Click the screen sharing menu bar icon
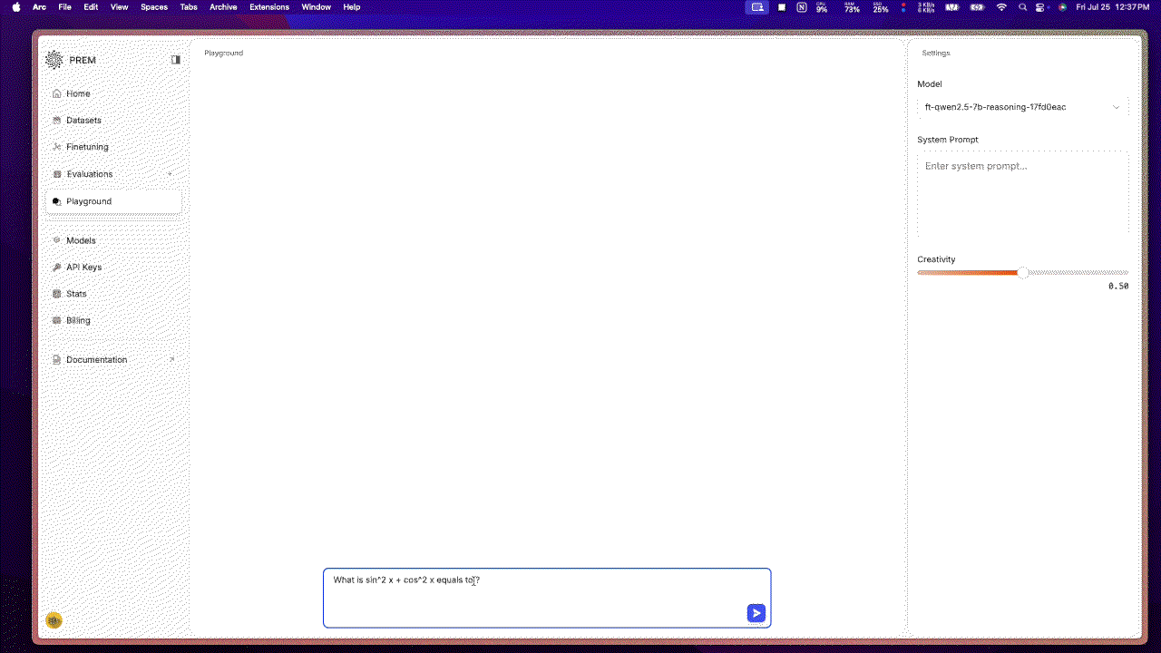Viewport: 1161px width, 653px height. [757, 7]
